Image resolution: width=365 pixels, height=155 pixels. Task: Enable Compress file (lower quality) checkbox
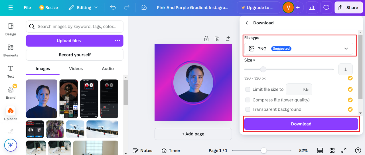(248, 100)
